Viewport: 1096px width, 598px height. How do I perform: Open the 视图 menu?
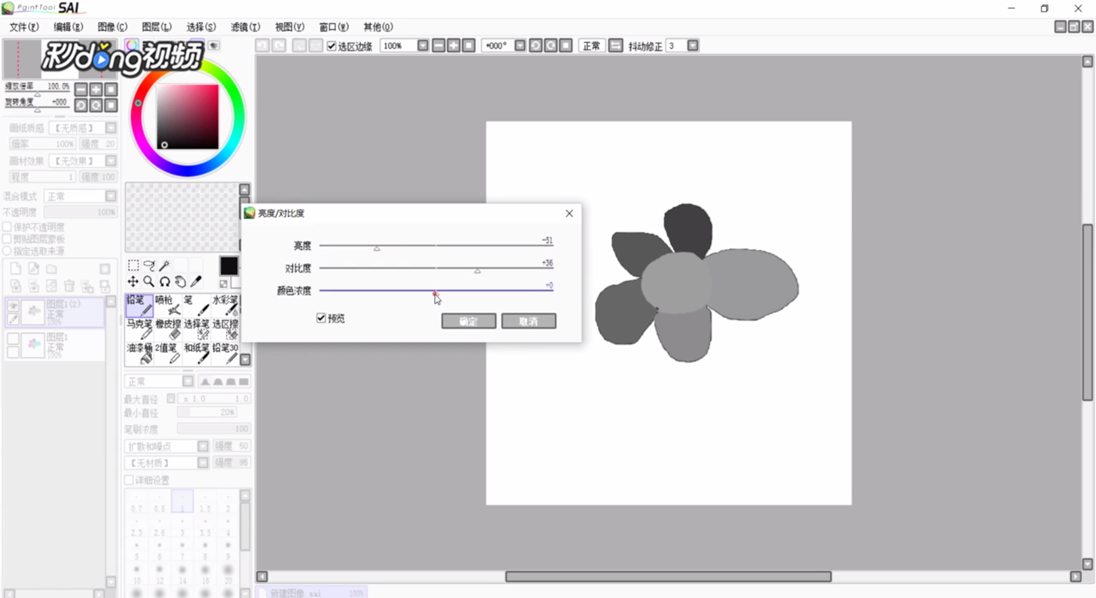[290, 27]
